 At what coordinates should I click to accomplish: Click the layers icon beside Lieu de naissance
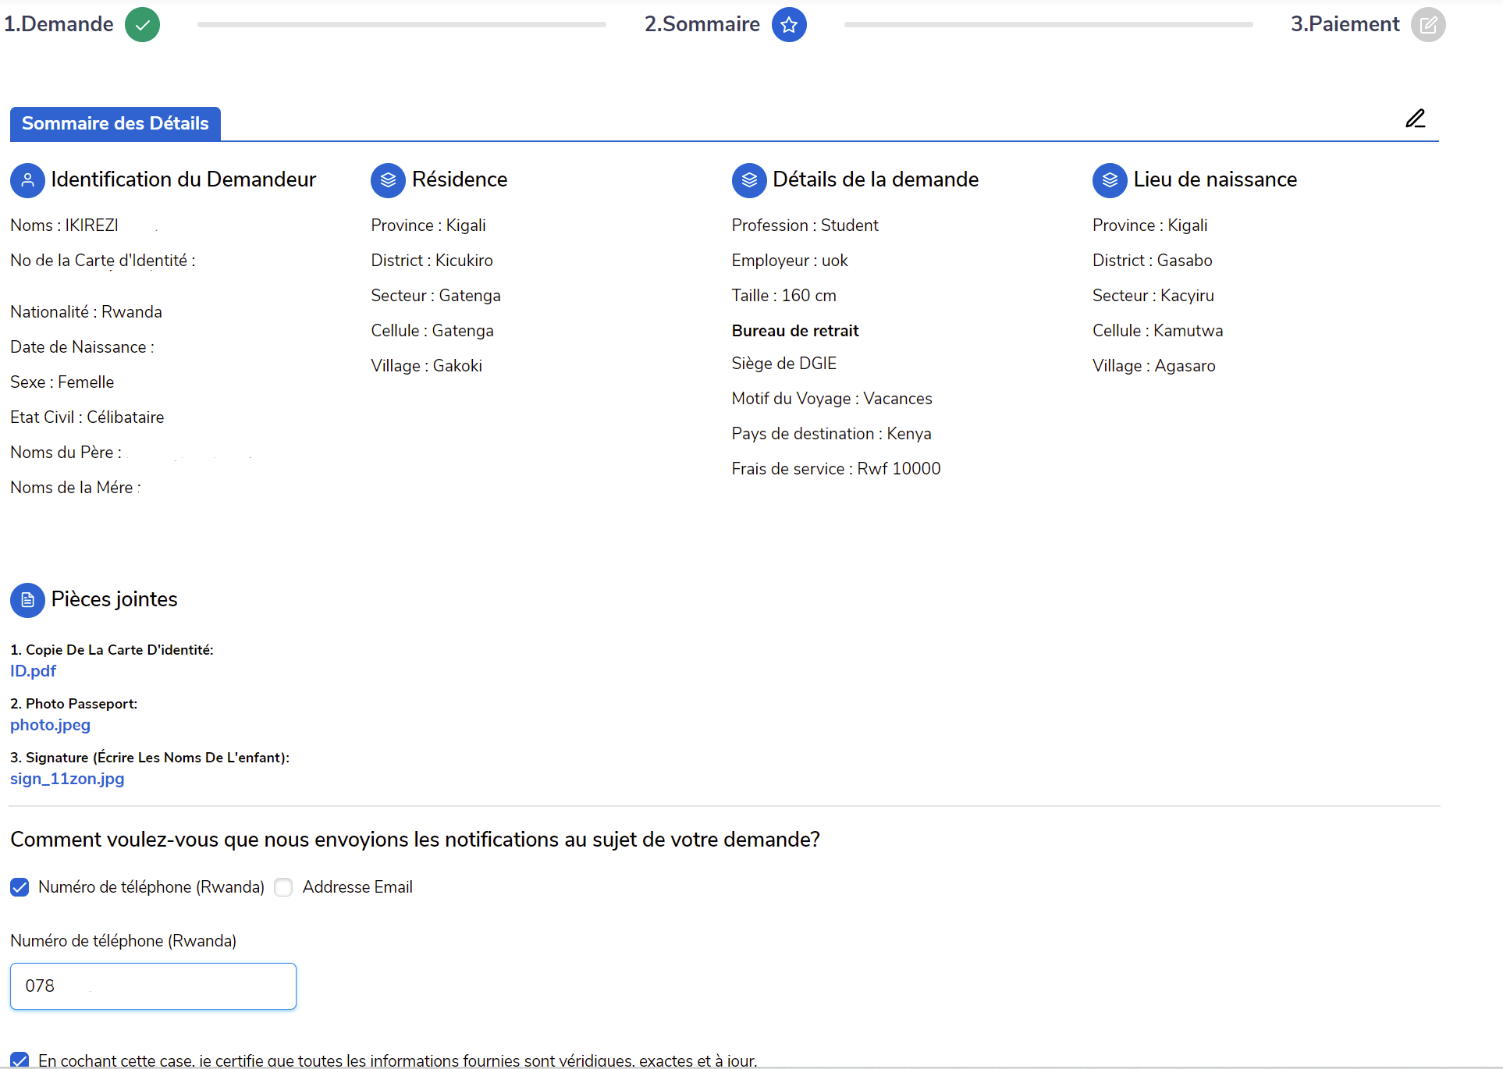[1109, 180]
